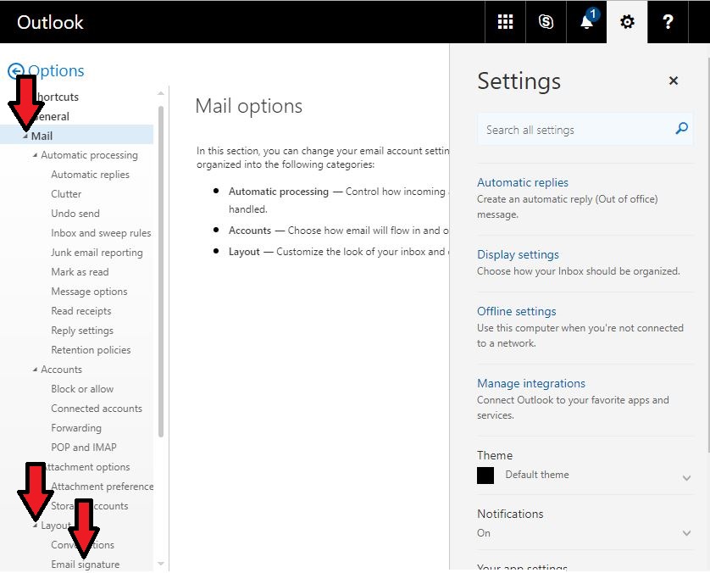Open the help question mark icon
710x573 pixels.
click(x=668, y=22)
